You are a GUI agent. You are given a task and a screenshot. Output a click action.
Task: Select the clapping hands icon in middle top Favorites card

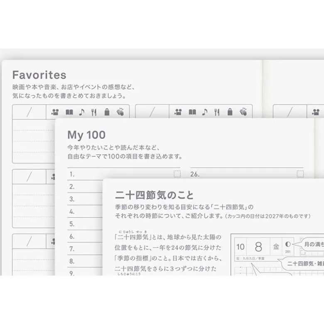point(243,112)
